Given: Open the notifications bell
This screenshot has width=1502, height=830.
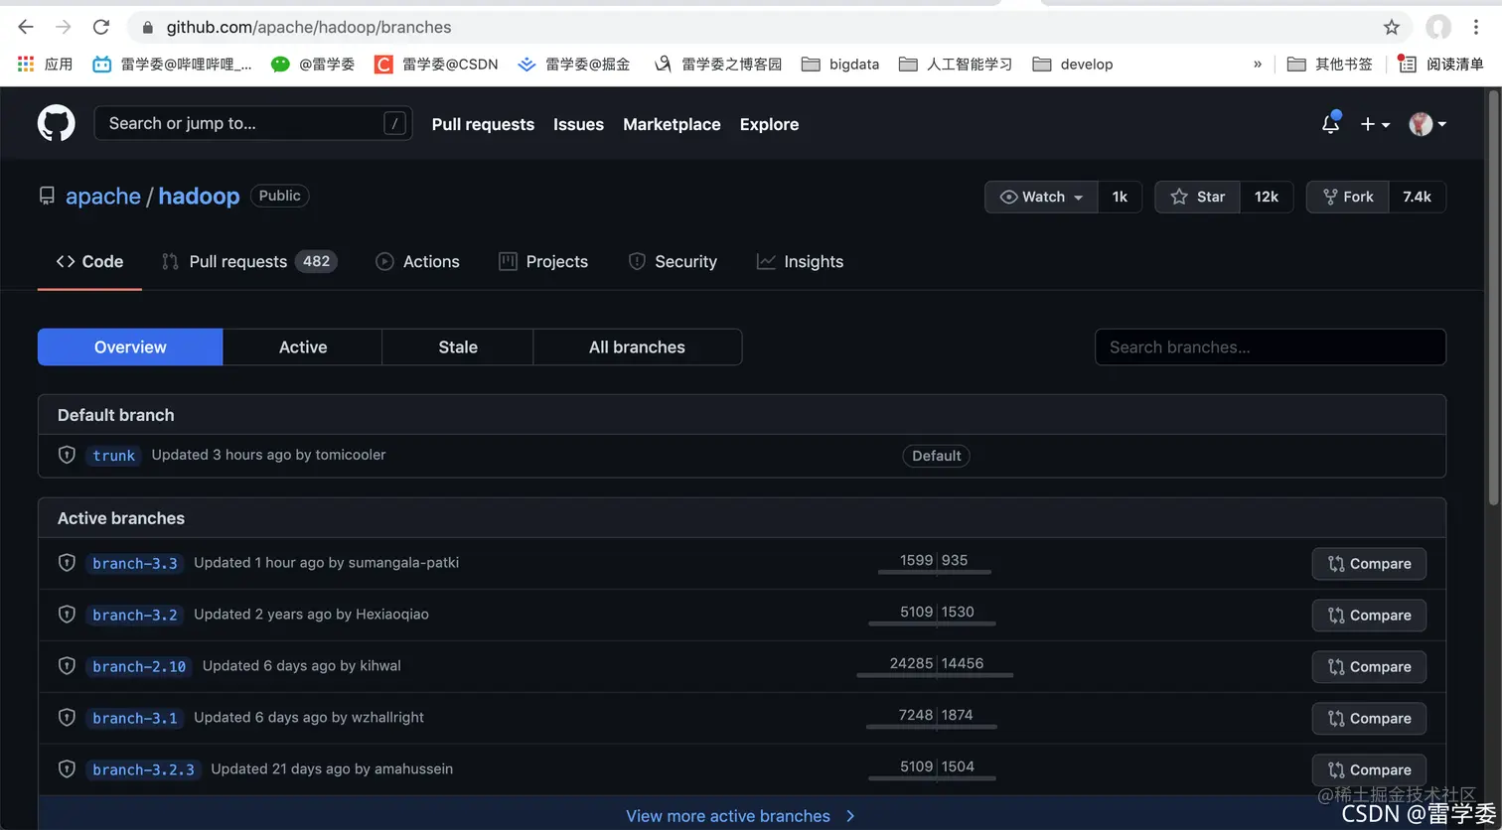Looking at the screenshot, I should pyautogui.click(x=1330, y=123).
